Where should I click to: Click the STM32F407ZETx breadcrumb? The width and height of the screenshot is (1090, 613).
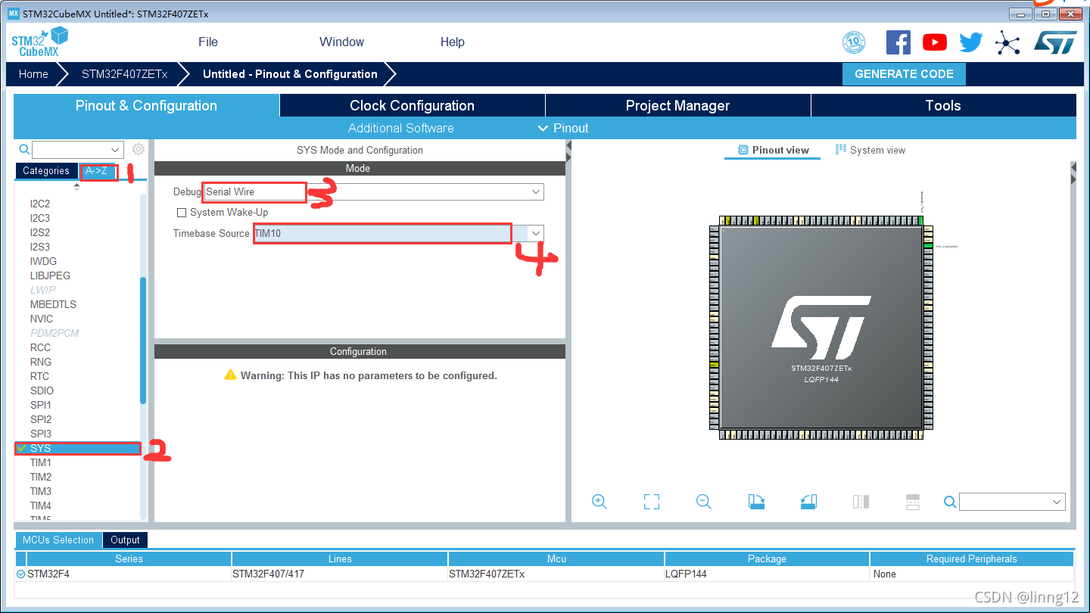pos(124,74)
